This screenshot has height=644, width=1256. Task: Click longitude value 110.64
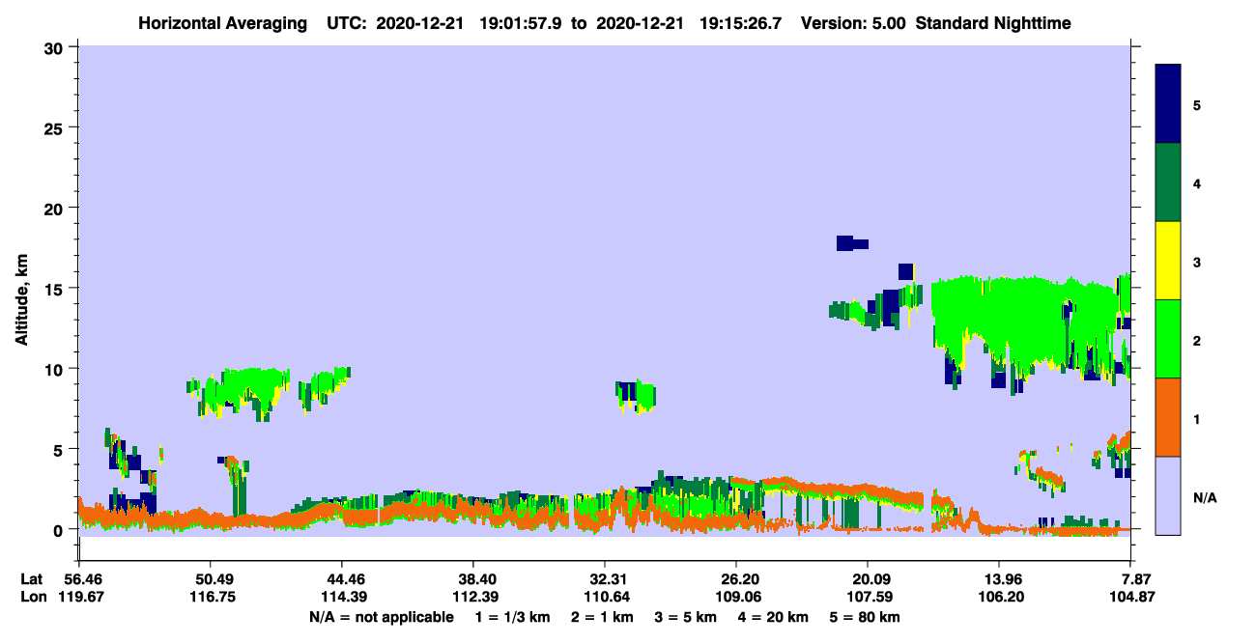tap(605, 598)
